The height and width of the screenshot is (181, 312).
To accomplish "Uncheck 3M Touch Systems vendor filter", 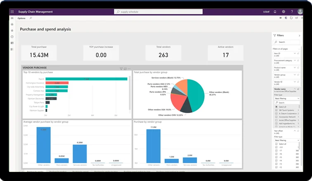I will 276,110.
